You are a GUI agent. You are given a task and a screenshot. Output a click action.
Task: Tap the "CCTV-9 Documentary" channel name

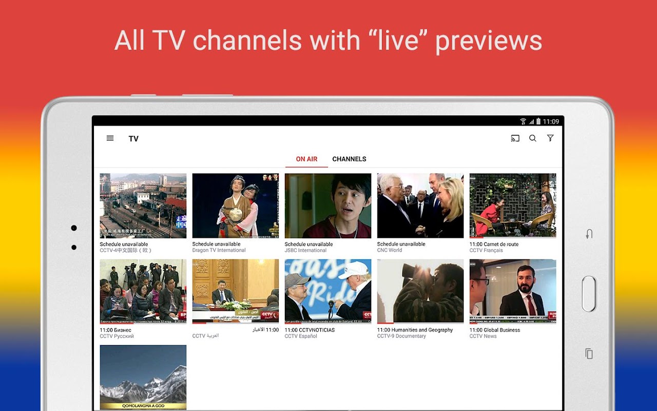401,337
